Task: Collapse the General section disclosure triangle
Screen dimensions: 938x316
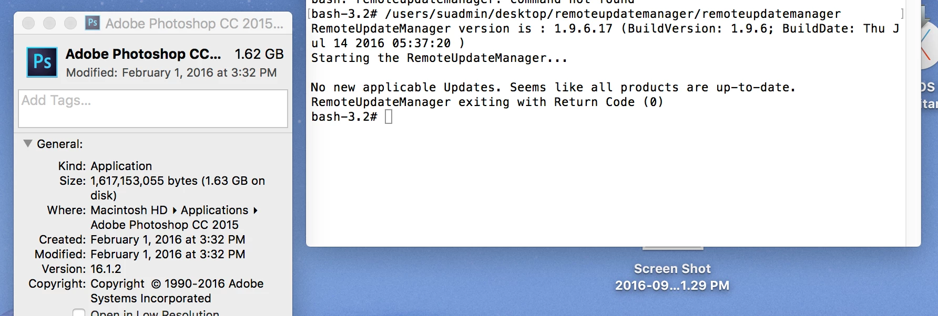Action: click(28, 143)
